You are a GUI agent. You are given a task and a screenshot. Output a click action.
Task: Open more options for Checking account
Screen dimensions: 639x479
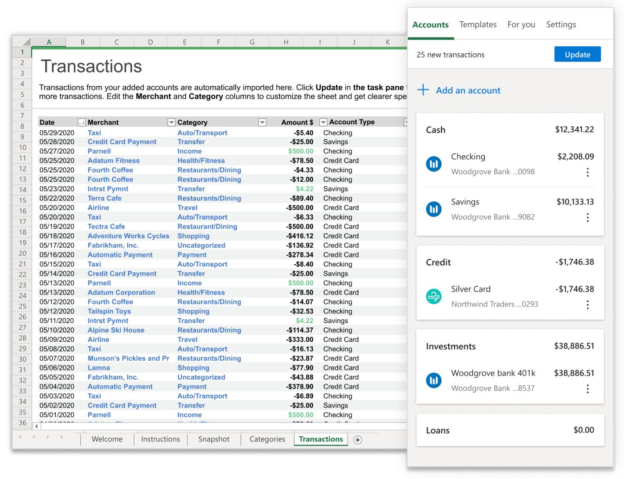tap(587, 172)
